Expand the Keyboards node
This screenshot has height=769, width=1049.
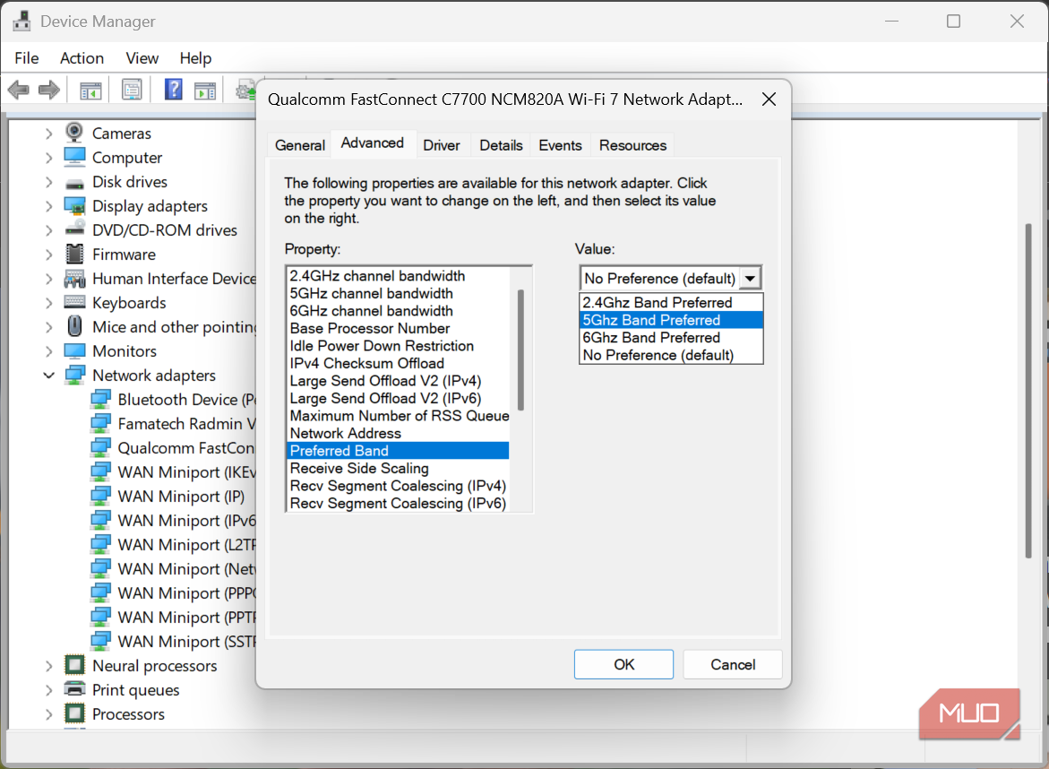[48, 303]
